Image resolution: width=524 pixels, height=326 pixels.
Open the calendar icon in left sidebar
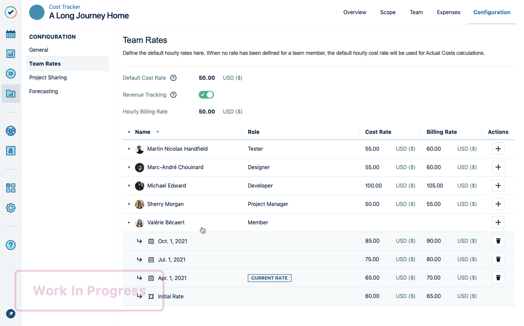(11, 34)
